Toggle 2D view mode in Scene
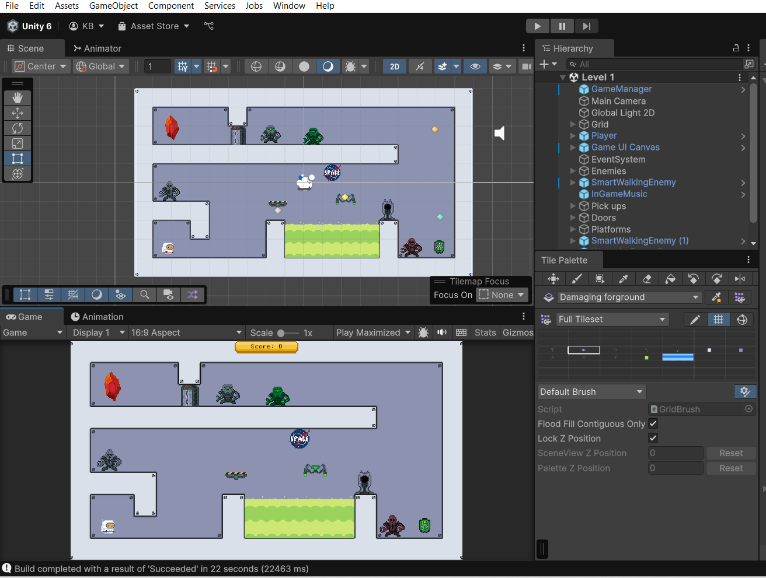 click(x=395, y=66)
